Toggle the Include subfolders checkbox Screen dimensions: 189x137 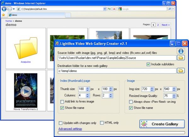click(x=149, y=64)
